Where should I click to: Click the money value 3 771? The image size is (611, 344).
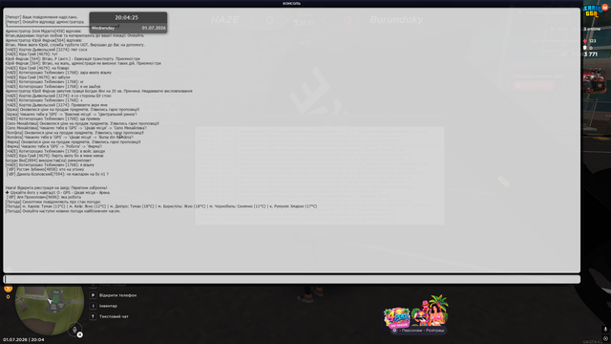pyautogui.click(x=590, y=54)
